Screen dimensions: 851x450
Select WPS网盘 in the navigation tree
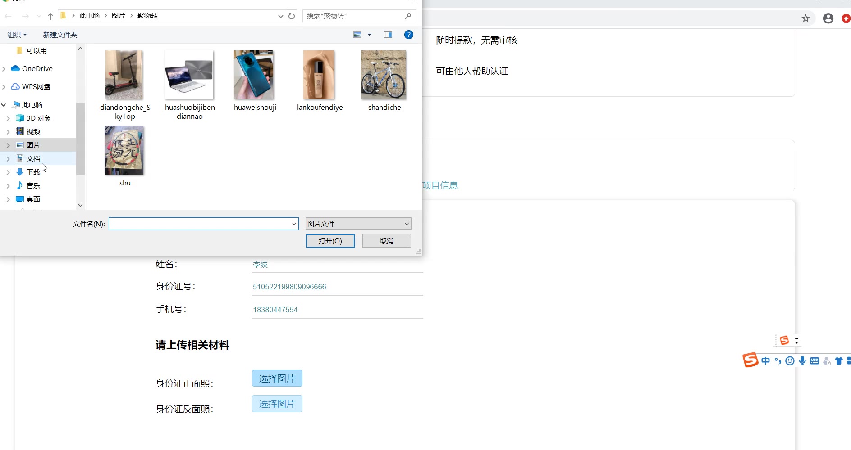[31, 87]
